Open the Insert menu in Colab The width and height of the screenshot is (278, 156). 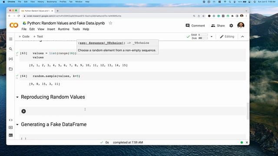click(51, 29)
